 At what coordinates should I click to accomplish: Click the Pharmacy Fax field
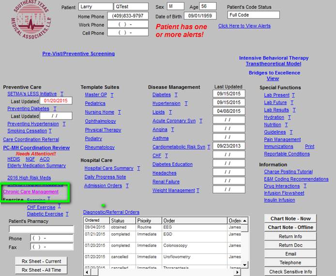[x=52, y=247]
